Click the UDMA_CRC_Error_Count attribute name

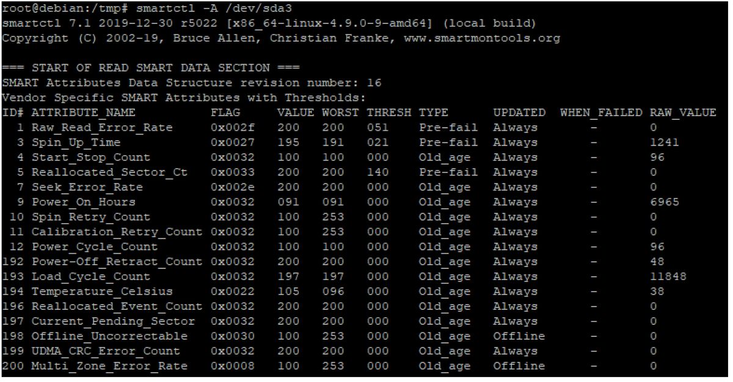[x=106, y=351]
